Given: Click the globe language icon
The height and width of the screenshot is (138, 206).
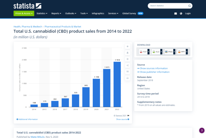Looking at the screenshot, I should 181,13.
